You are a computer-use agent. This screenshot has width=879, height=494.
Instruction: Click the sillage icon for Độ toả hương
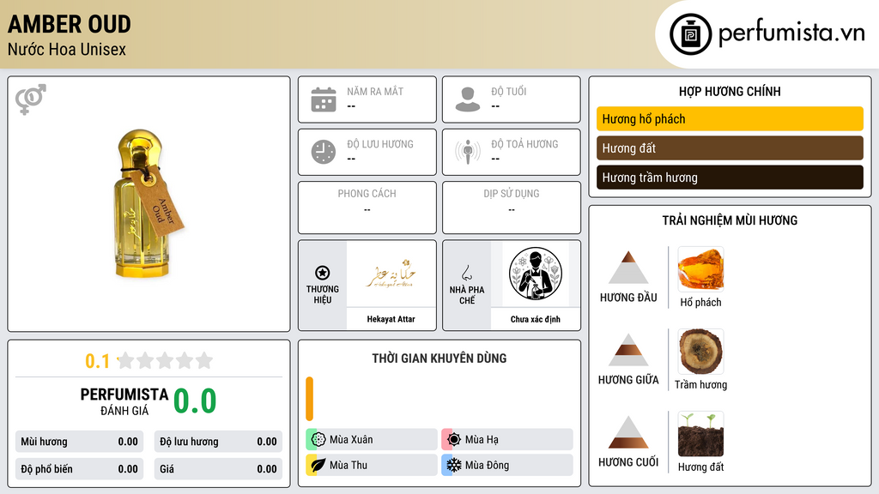coord(468,152)
